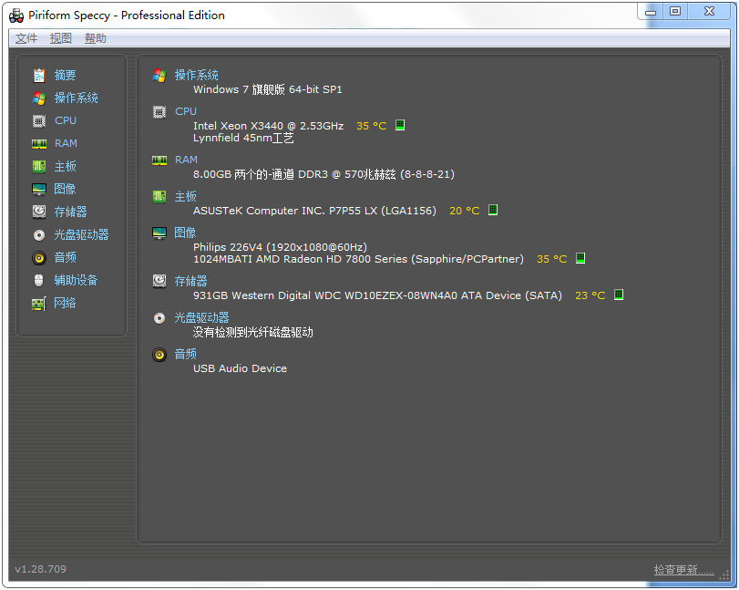739x590 pixels.
Task: Select CPU label in the sidebar
Action: click(x=66, y=120)
